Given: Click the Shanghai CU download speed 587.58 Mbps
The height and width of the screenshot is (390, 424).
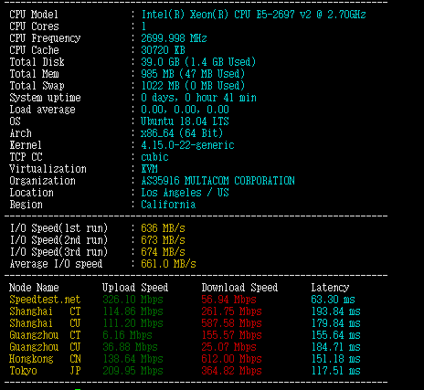Looking at the screenshot, I should [231, 323].
